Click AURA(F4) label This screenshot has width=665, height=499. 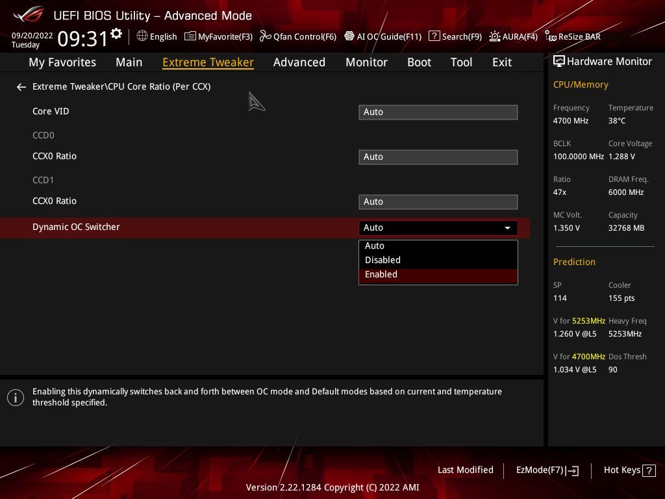click(x=520, y=36)
